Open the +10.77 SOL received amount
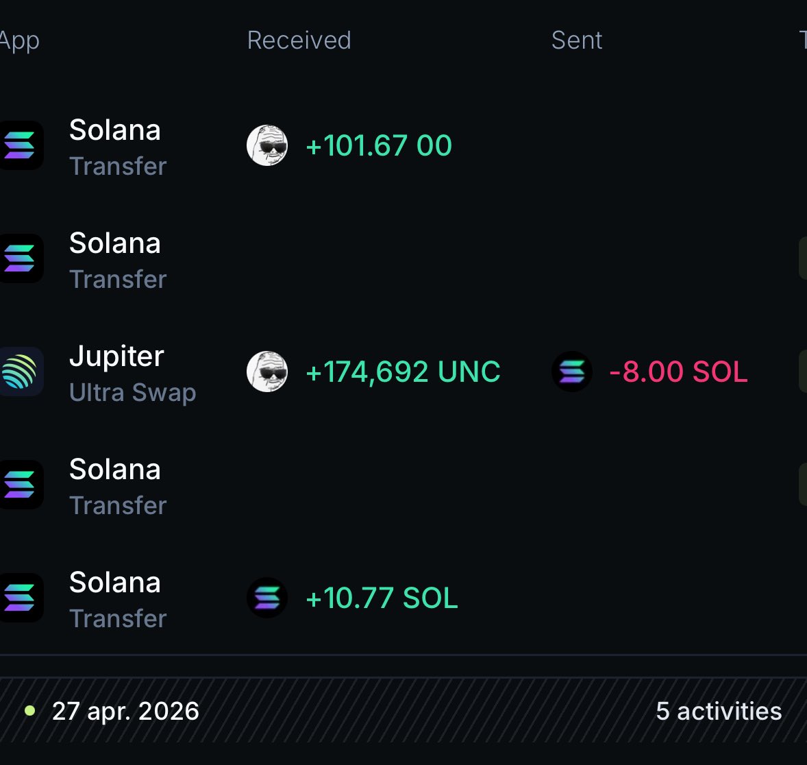Image resolution: width=807 pixels, height=765 pixels. 382,598
